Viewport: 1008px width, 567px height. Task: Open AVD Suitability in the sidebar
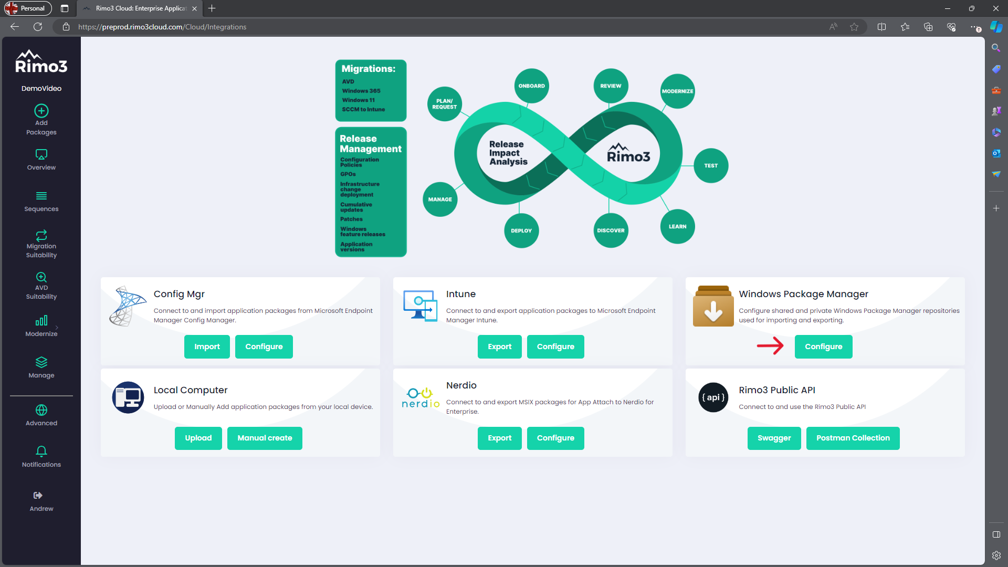(x=41, y=286)
